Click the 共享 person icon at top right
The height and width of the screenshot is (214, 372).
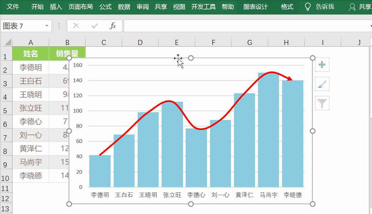(x=352, y=6)
